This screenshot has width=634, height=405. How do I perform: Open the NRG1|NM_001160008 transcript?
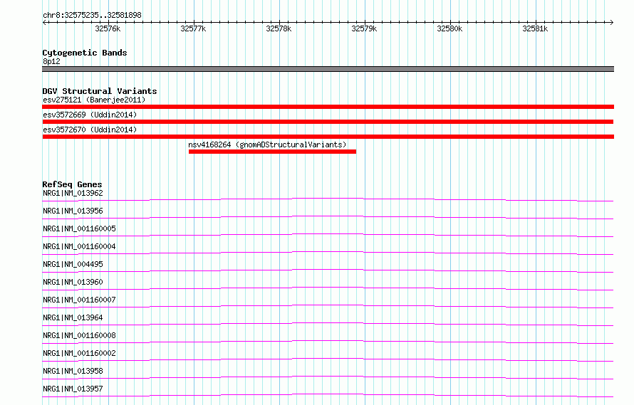(x=80, y=335)
